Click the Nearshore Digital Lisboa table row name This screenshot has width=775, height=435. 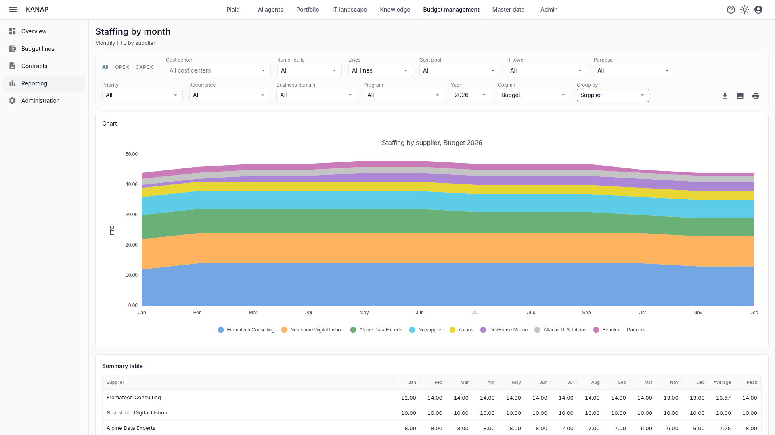137,413
